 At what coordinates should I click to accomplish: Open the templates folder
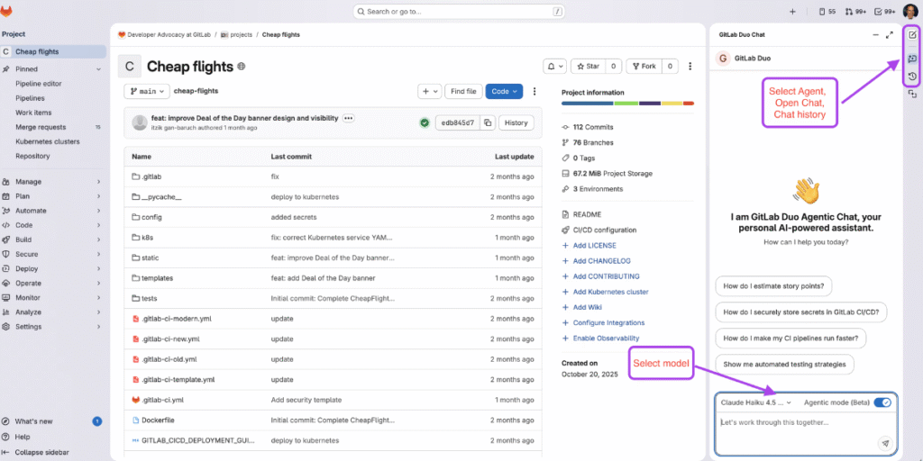[x=157, y=278]
